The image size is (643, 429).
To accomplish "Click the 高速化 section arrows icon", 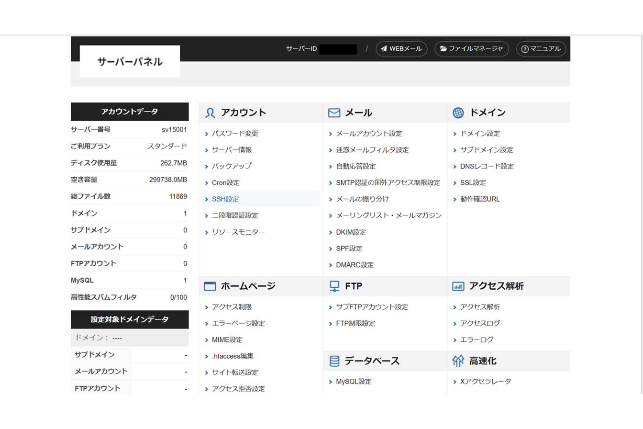I will (458, 361).
